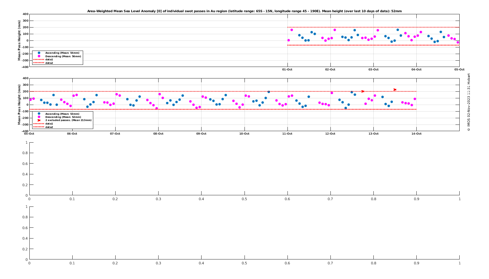The image size is (489, 279).
Task: Click the 11-Oct date tick label
Action: [287, 134]
